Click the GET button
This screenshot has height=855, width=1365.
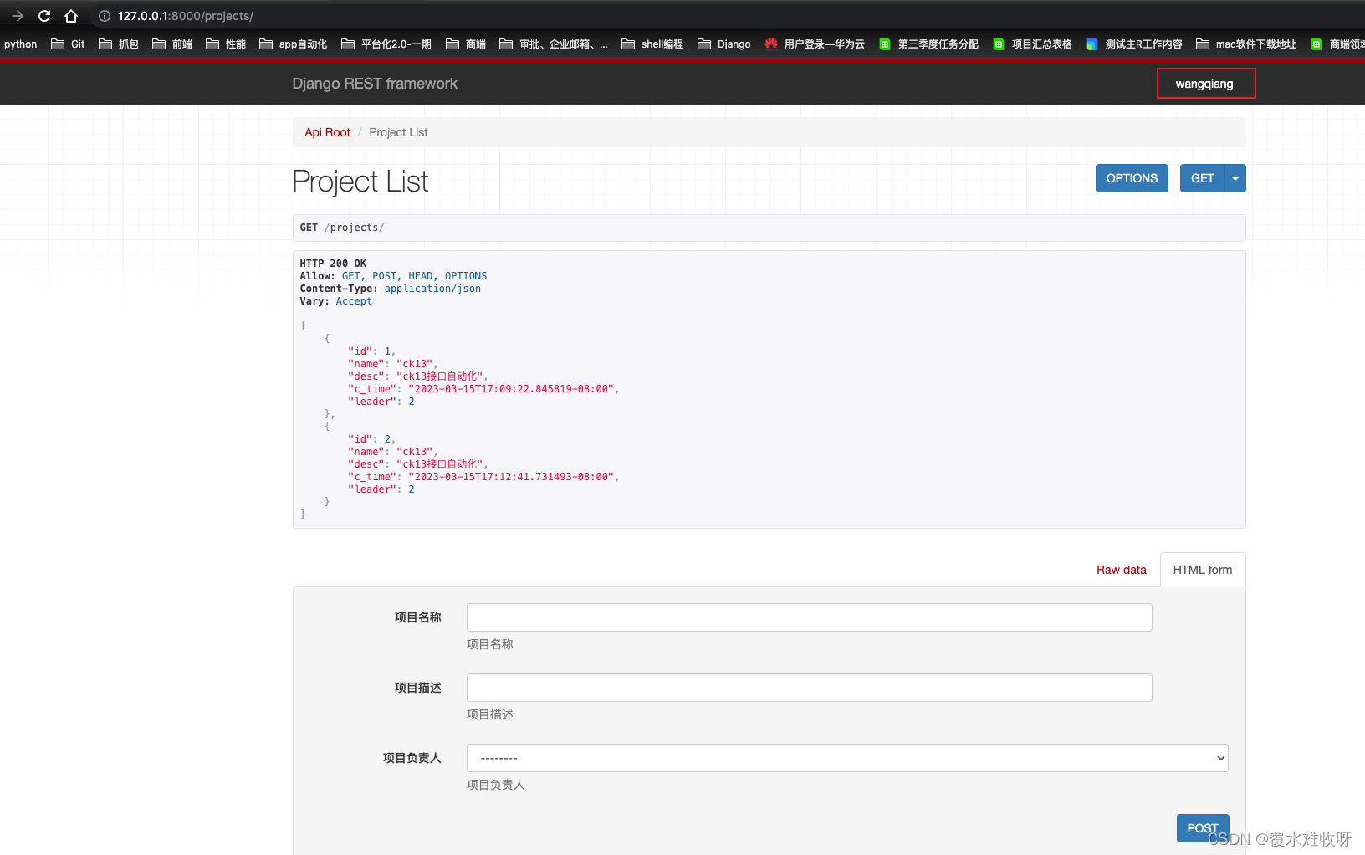click(x=1202, y=178)
